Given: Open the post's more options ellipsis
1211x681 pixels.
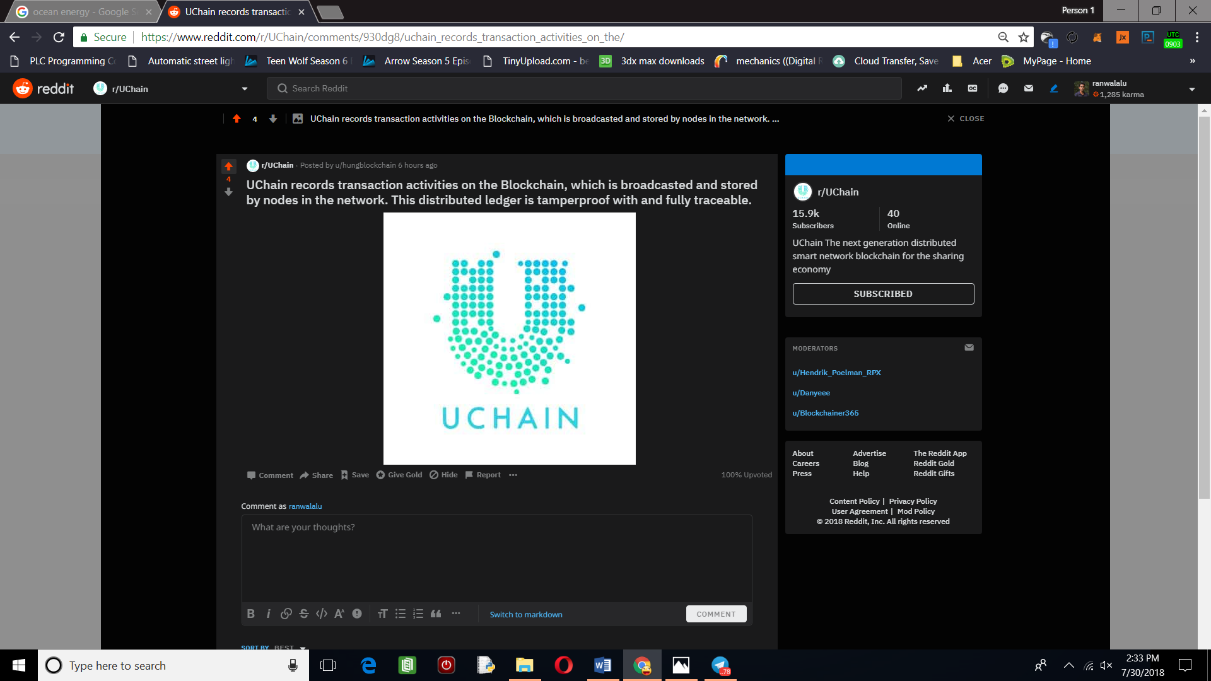Looking at the screenshot, I should pyautogui.click(x=513, y=475).
